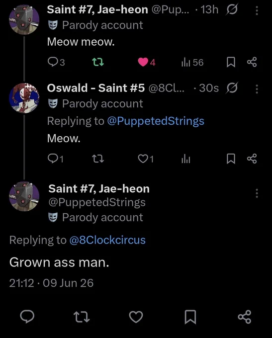Bookmark Oswald's 'Meow.' reply
The image size is (272, 338).
pyautogui.click(x=231, y=159)
